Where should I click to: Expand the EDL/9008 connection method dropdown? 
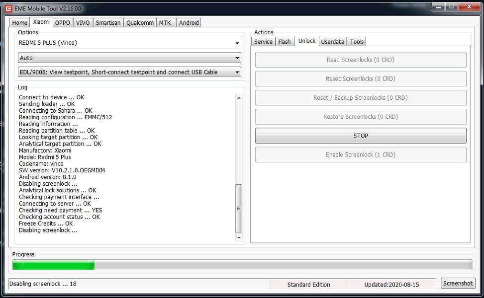tap(129, 72)
